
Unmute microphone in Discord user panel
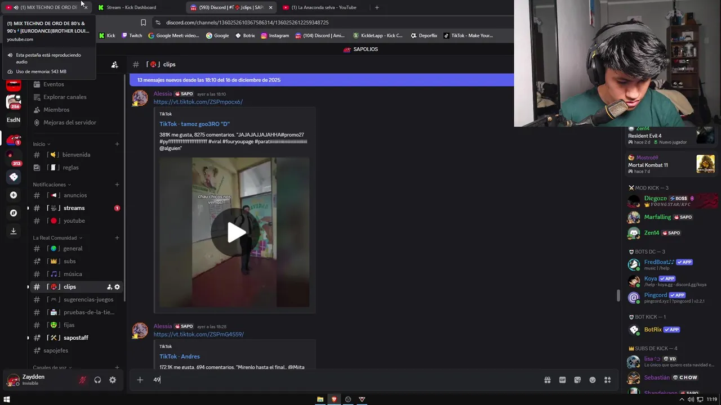click(82, 380)
